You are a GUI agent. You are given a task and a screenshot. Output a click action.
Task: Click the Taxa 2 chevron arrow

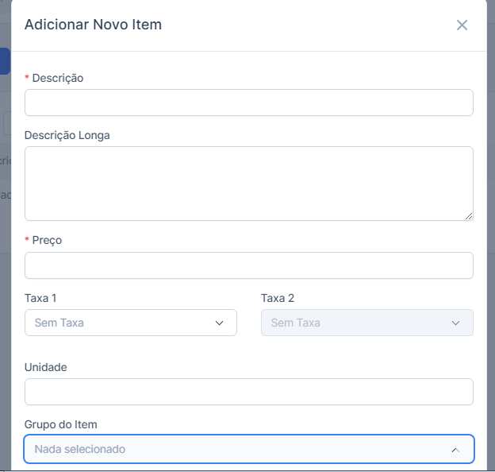click(456, 323)
